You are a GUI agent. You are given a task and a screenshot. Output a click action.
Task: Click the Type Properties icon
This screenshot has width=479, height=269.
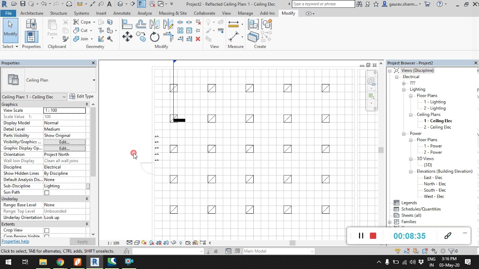click(31, 24)
